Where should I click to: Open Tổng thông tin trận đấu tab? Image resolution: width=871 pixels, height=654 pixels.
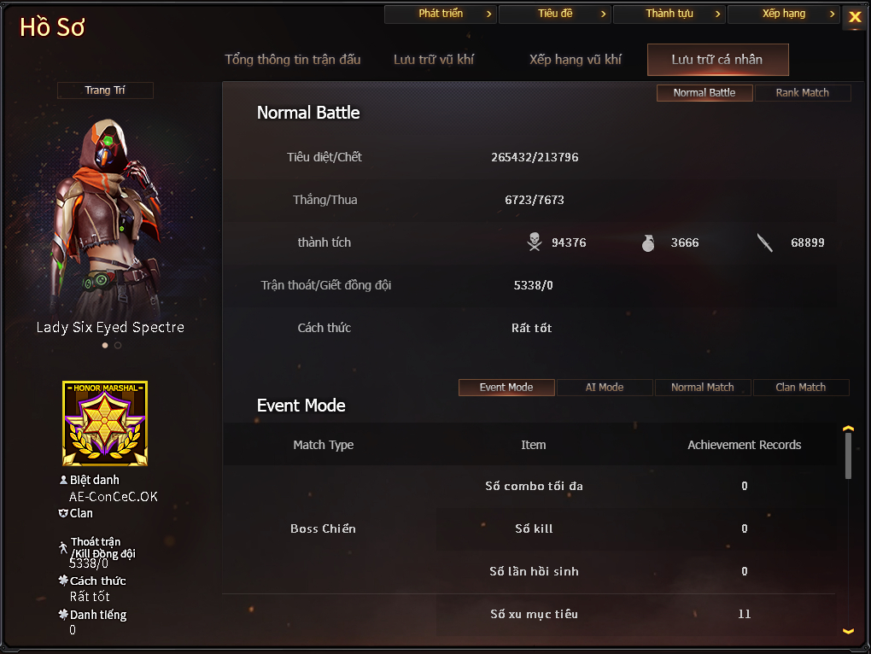click(x=293, y=60)
